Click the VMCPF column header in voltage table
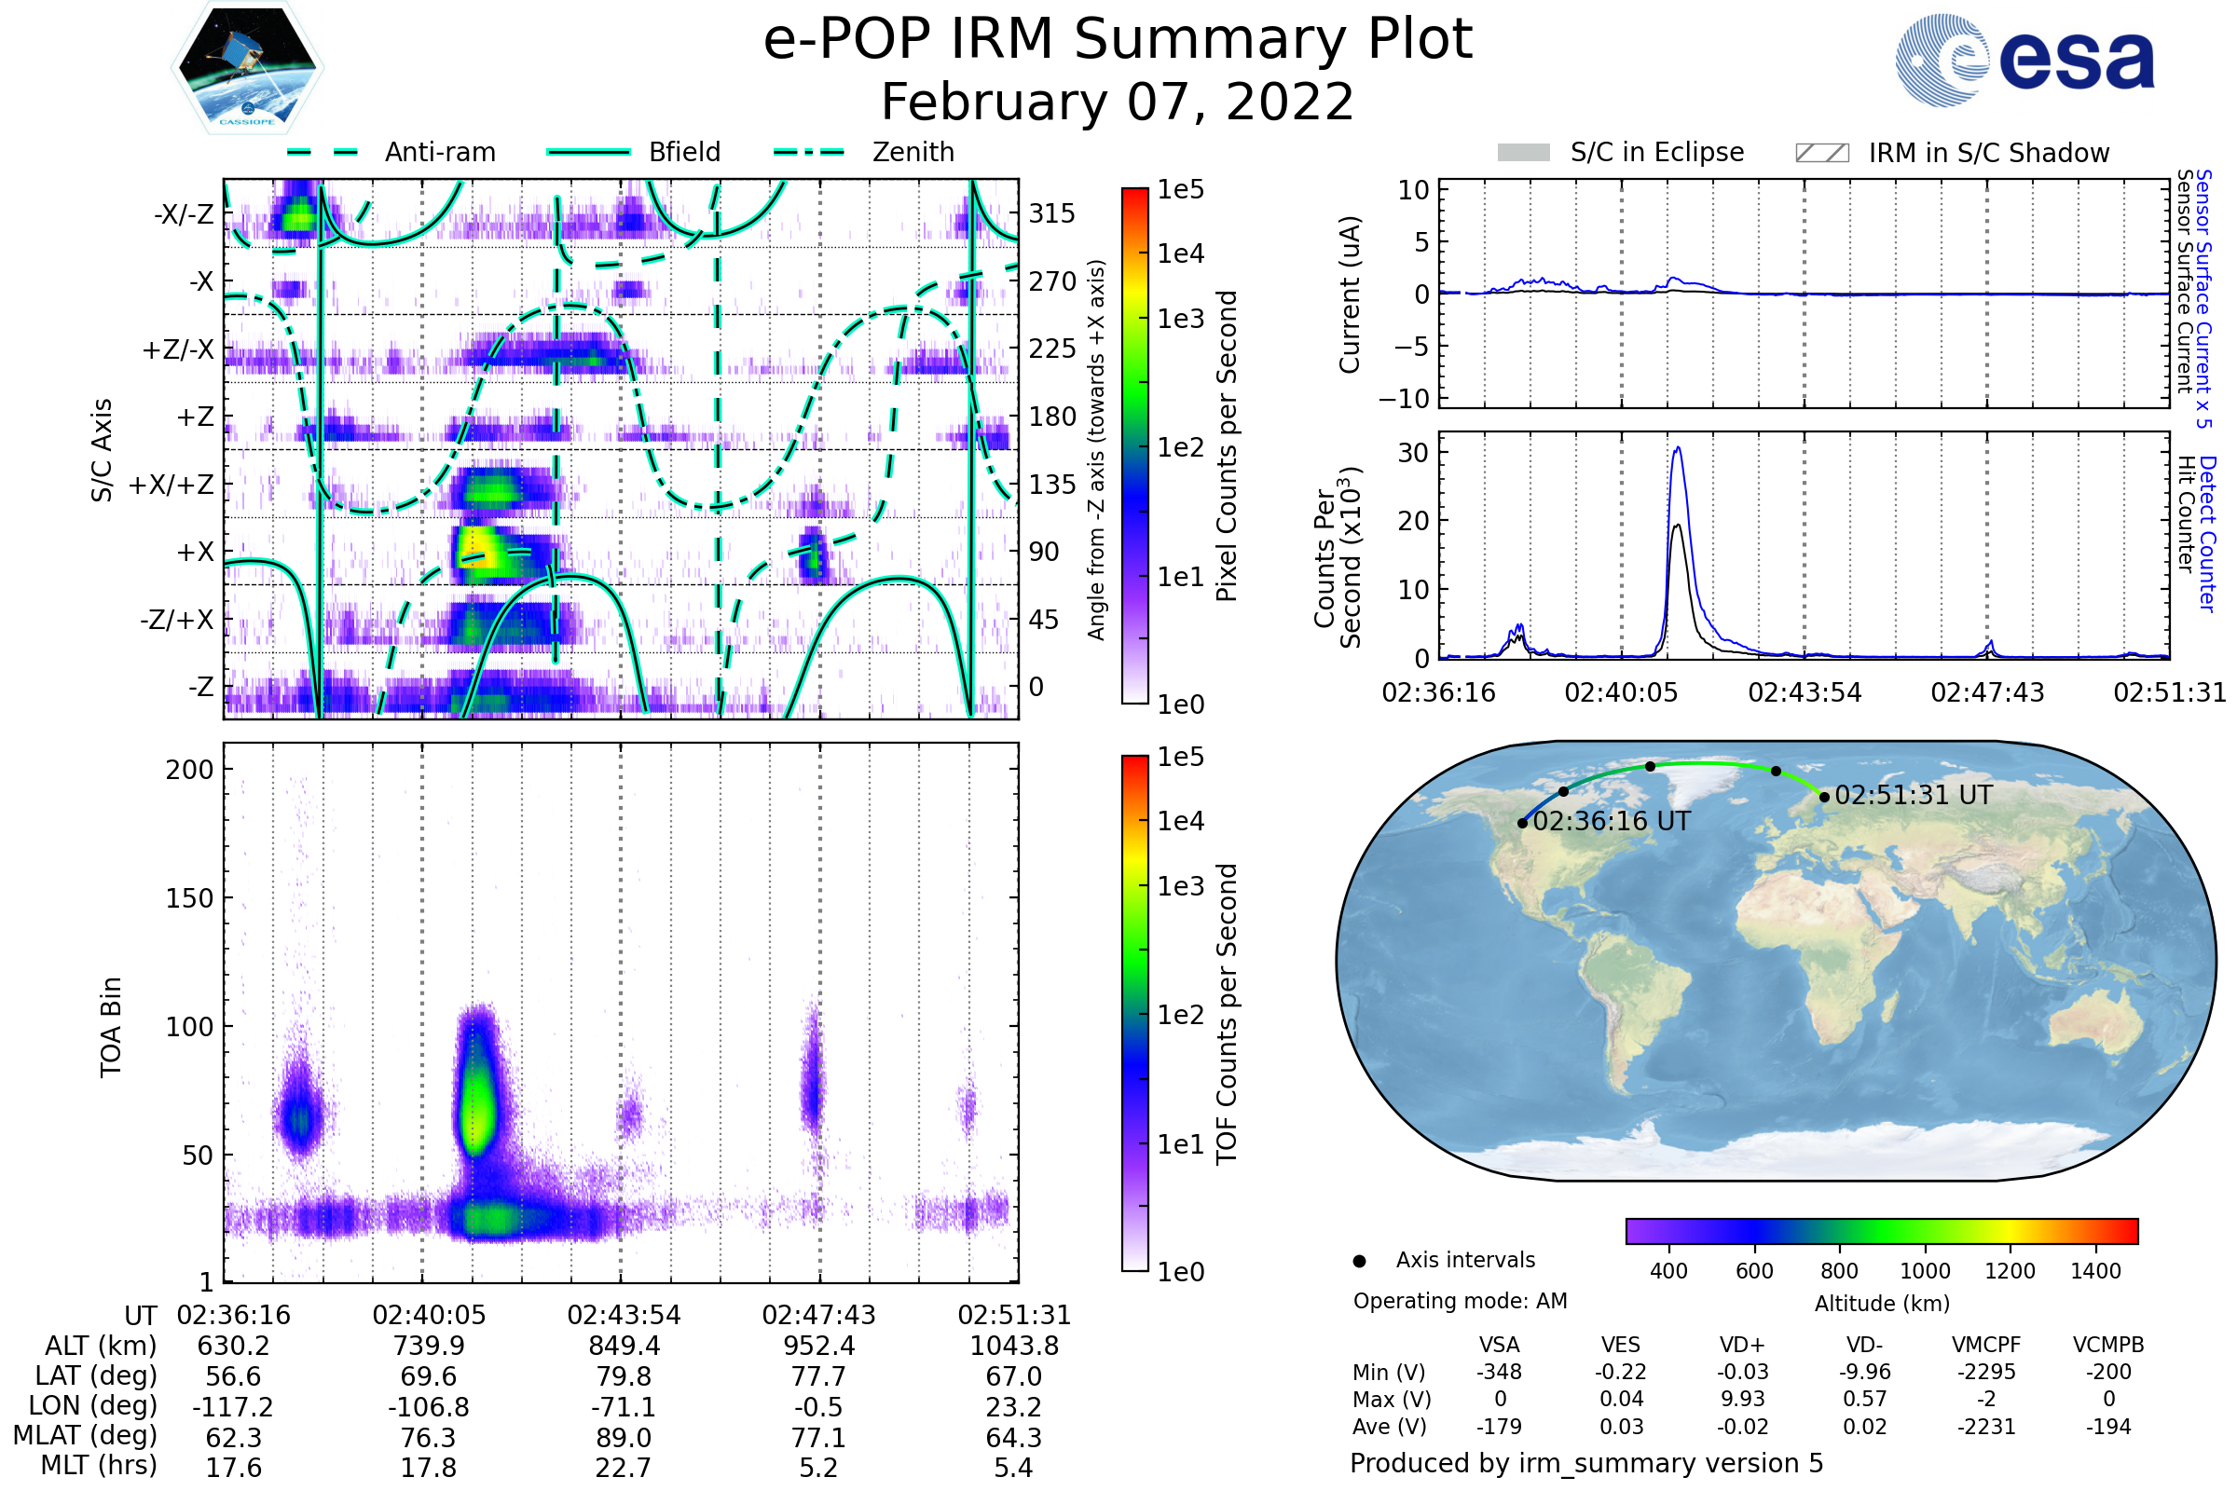 pyautogui.click(x=1986, y=1345)
